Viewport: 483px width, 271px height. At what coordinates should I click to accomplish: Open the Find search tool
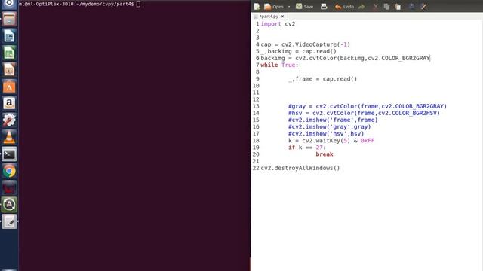coord(411,7)
